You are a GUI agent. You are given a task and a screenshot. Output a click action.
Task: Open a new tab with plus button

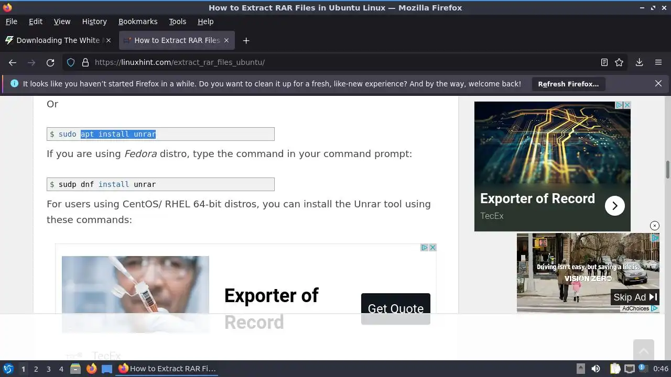pyautogui.click(x=246, y=40)
